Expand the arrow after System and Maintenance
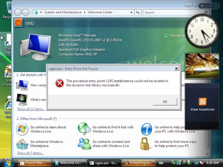The width and height of the screenshot is (223, 167). [x=85, y=12]
